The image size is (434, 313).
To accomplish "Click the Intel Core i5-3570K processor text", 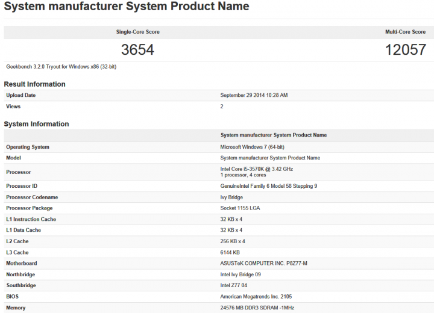I will point(257,169).
